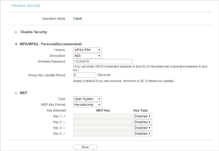Select the Key 4 radio button
Screen dimensions: 219x151
[x=64, y=134]
